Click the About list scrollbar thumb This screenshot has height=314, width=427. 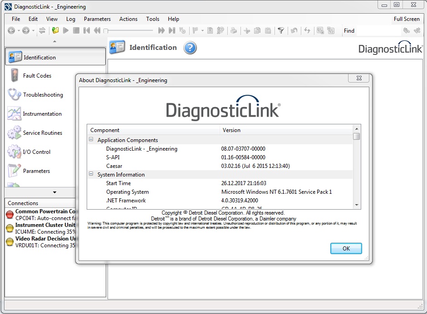(x=357, y=136)
